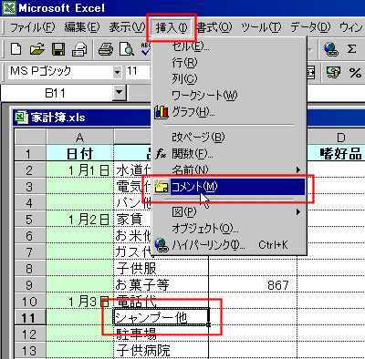
Task: Click the Percent style icon
Action: pyautogui.click(x=355, y=72)
